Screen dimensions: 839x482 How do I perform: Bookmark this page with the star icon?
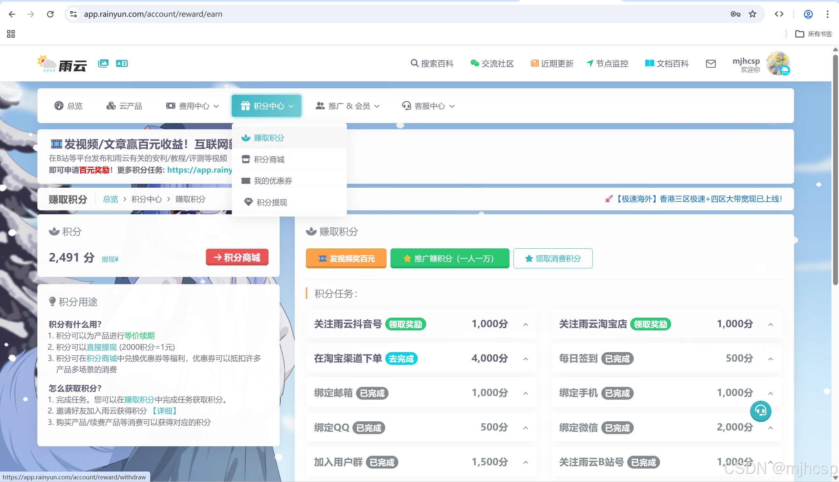[x=752, y=14]
